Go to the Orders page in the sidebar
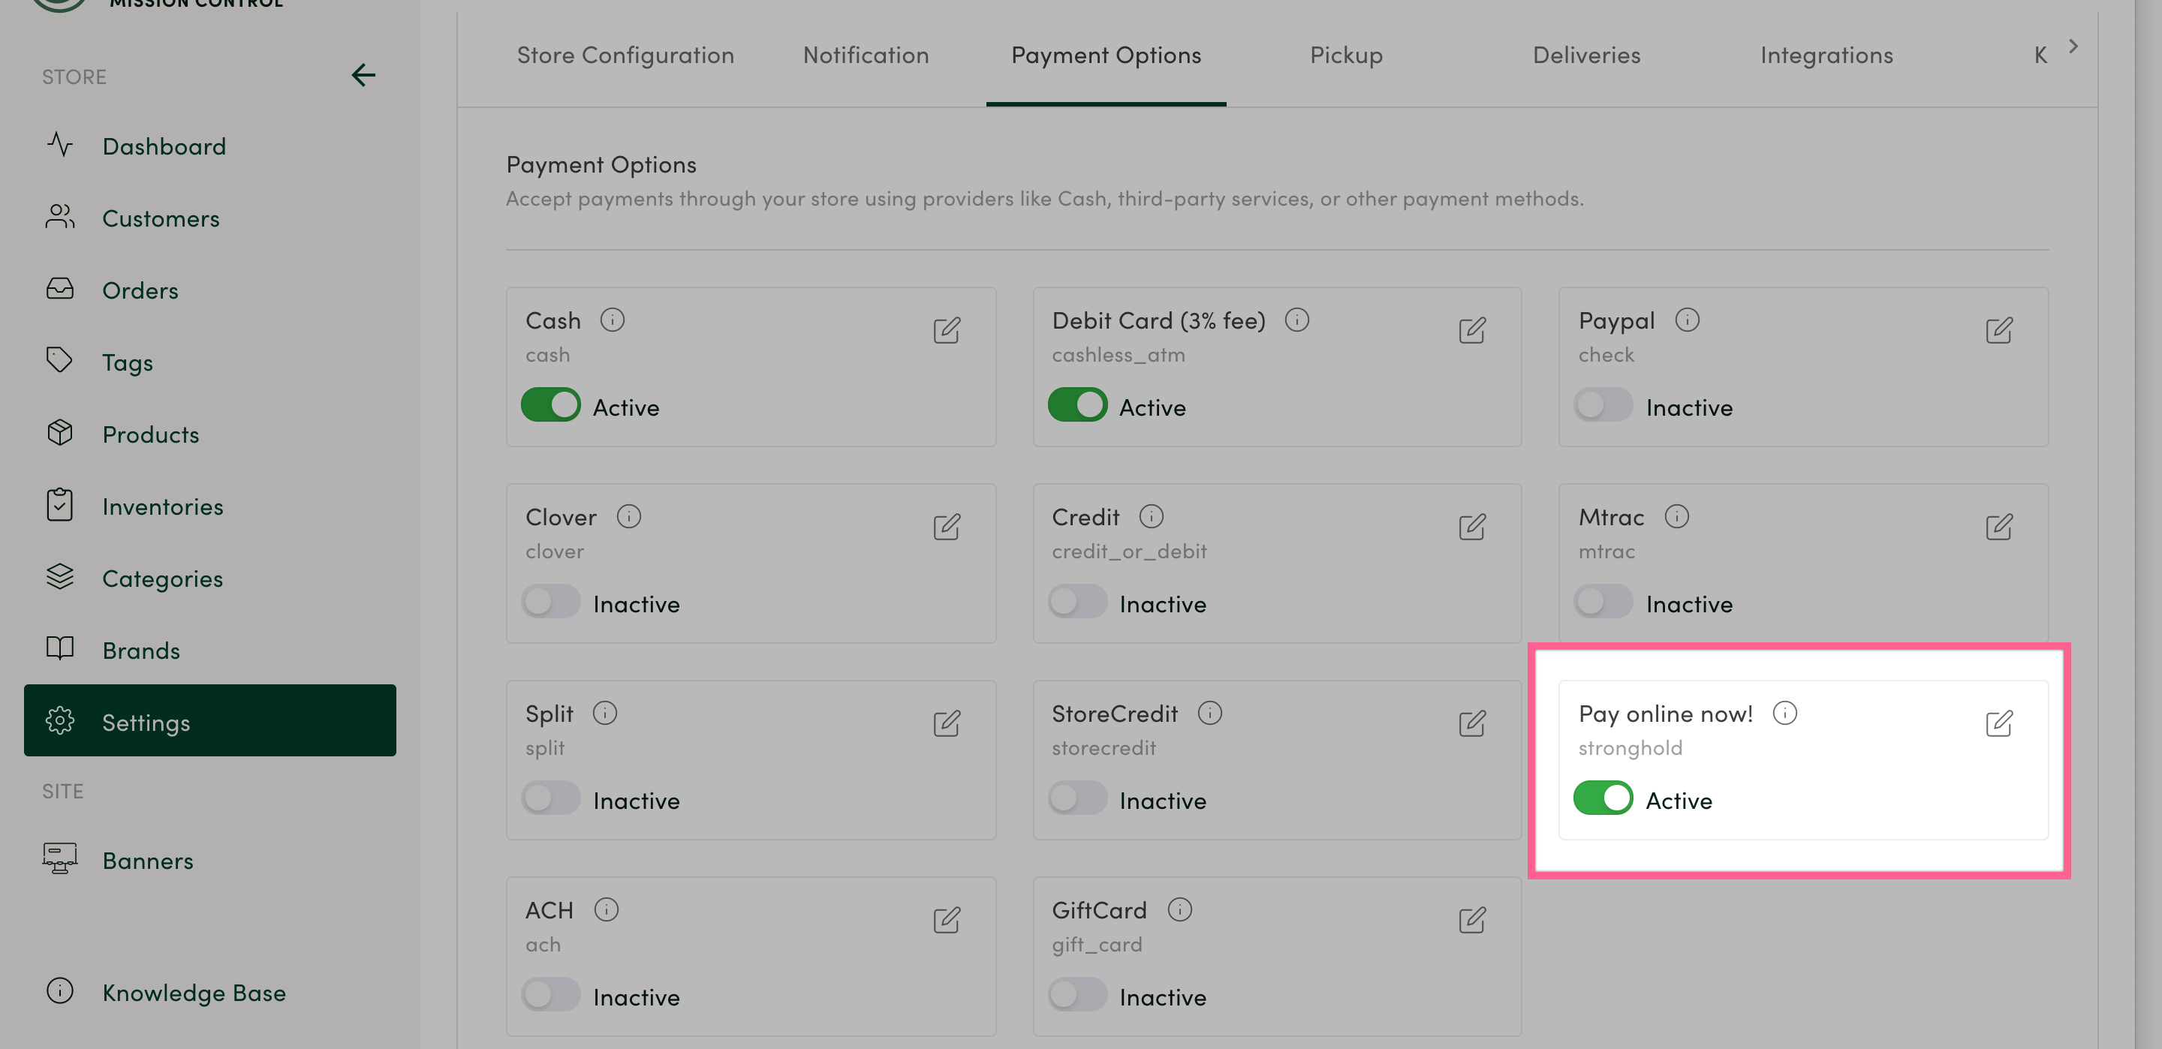Image resolution: width=2162 pixels, height=1049 pixels. (140, 290)
